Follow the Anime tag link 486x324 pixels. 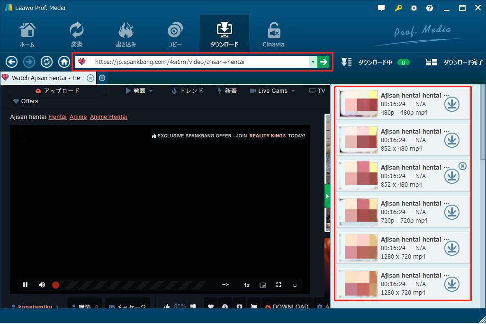[x=78, y=117]
